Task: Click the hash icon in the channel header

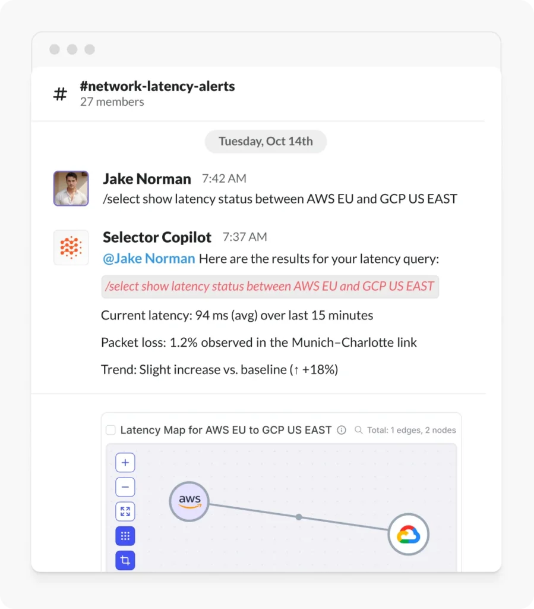Action: coord(59,93)
